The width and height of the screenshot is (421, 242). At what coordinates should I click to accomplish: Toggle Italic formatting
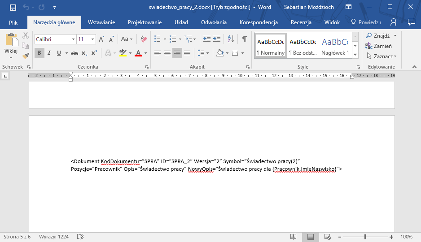click(x=49, y=53)
